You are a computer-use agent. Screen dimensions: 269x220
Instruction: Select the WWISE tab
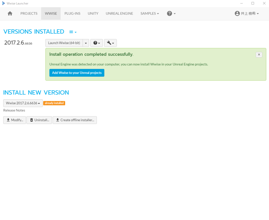(x=51, y=14)
